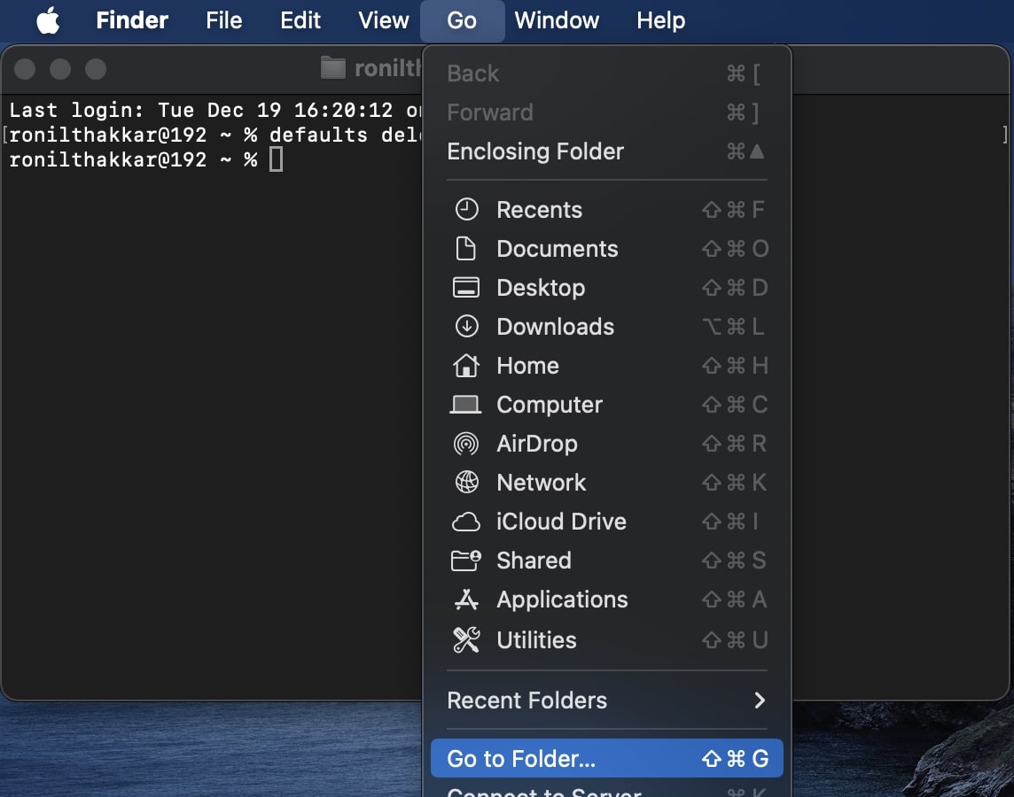Click the Home house icon
The height and width of the screenshot is (797, 1014).
tap(465, 365)
